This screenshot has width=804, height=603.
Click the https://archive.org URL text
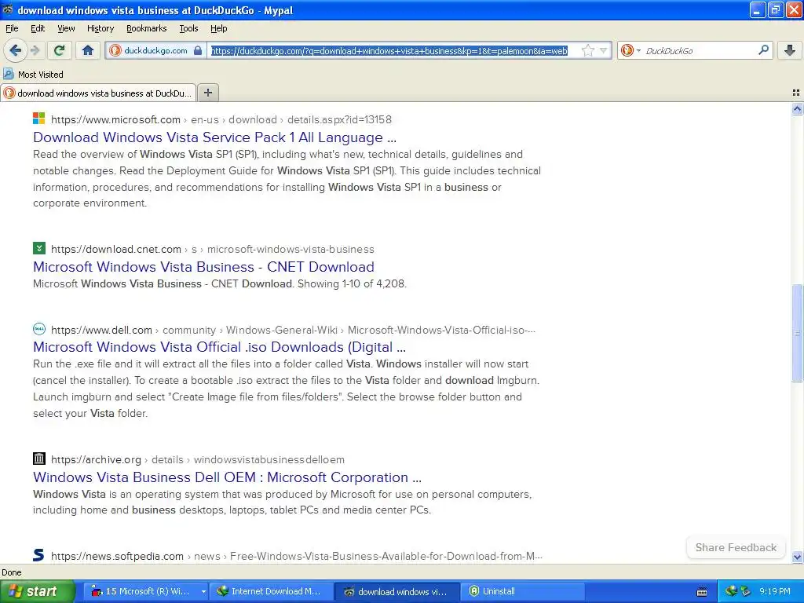point(96,459)
